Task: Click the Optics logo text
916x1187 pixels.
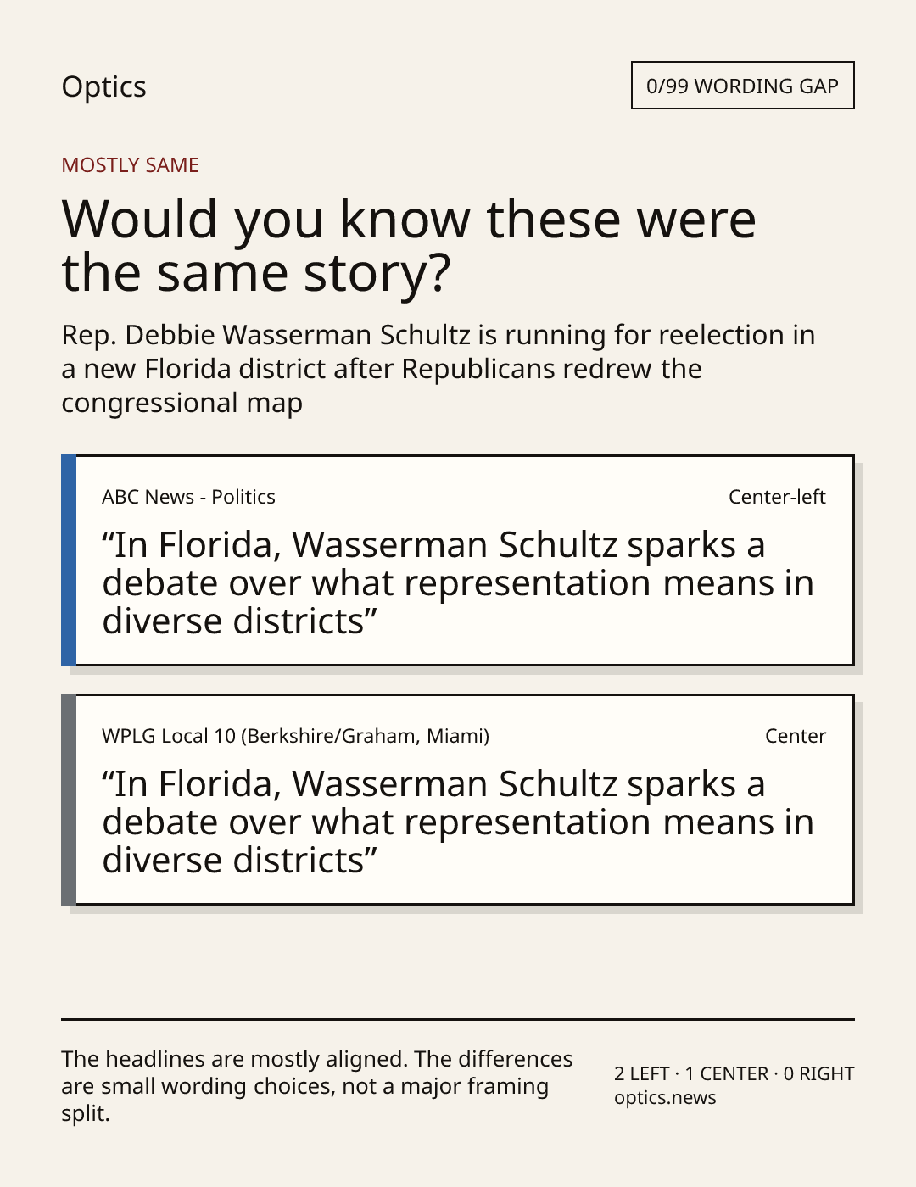Action: click(103, 86)
